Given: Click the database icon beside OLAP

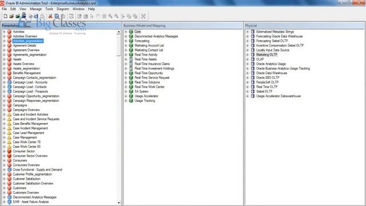Looking at the screenshot, I should click(253, 60).
